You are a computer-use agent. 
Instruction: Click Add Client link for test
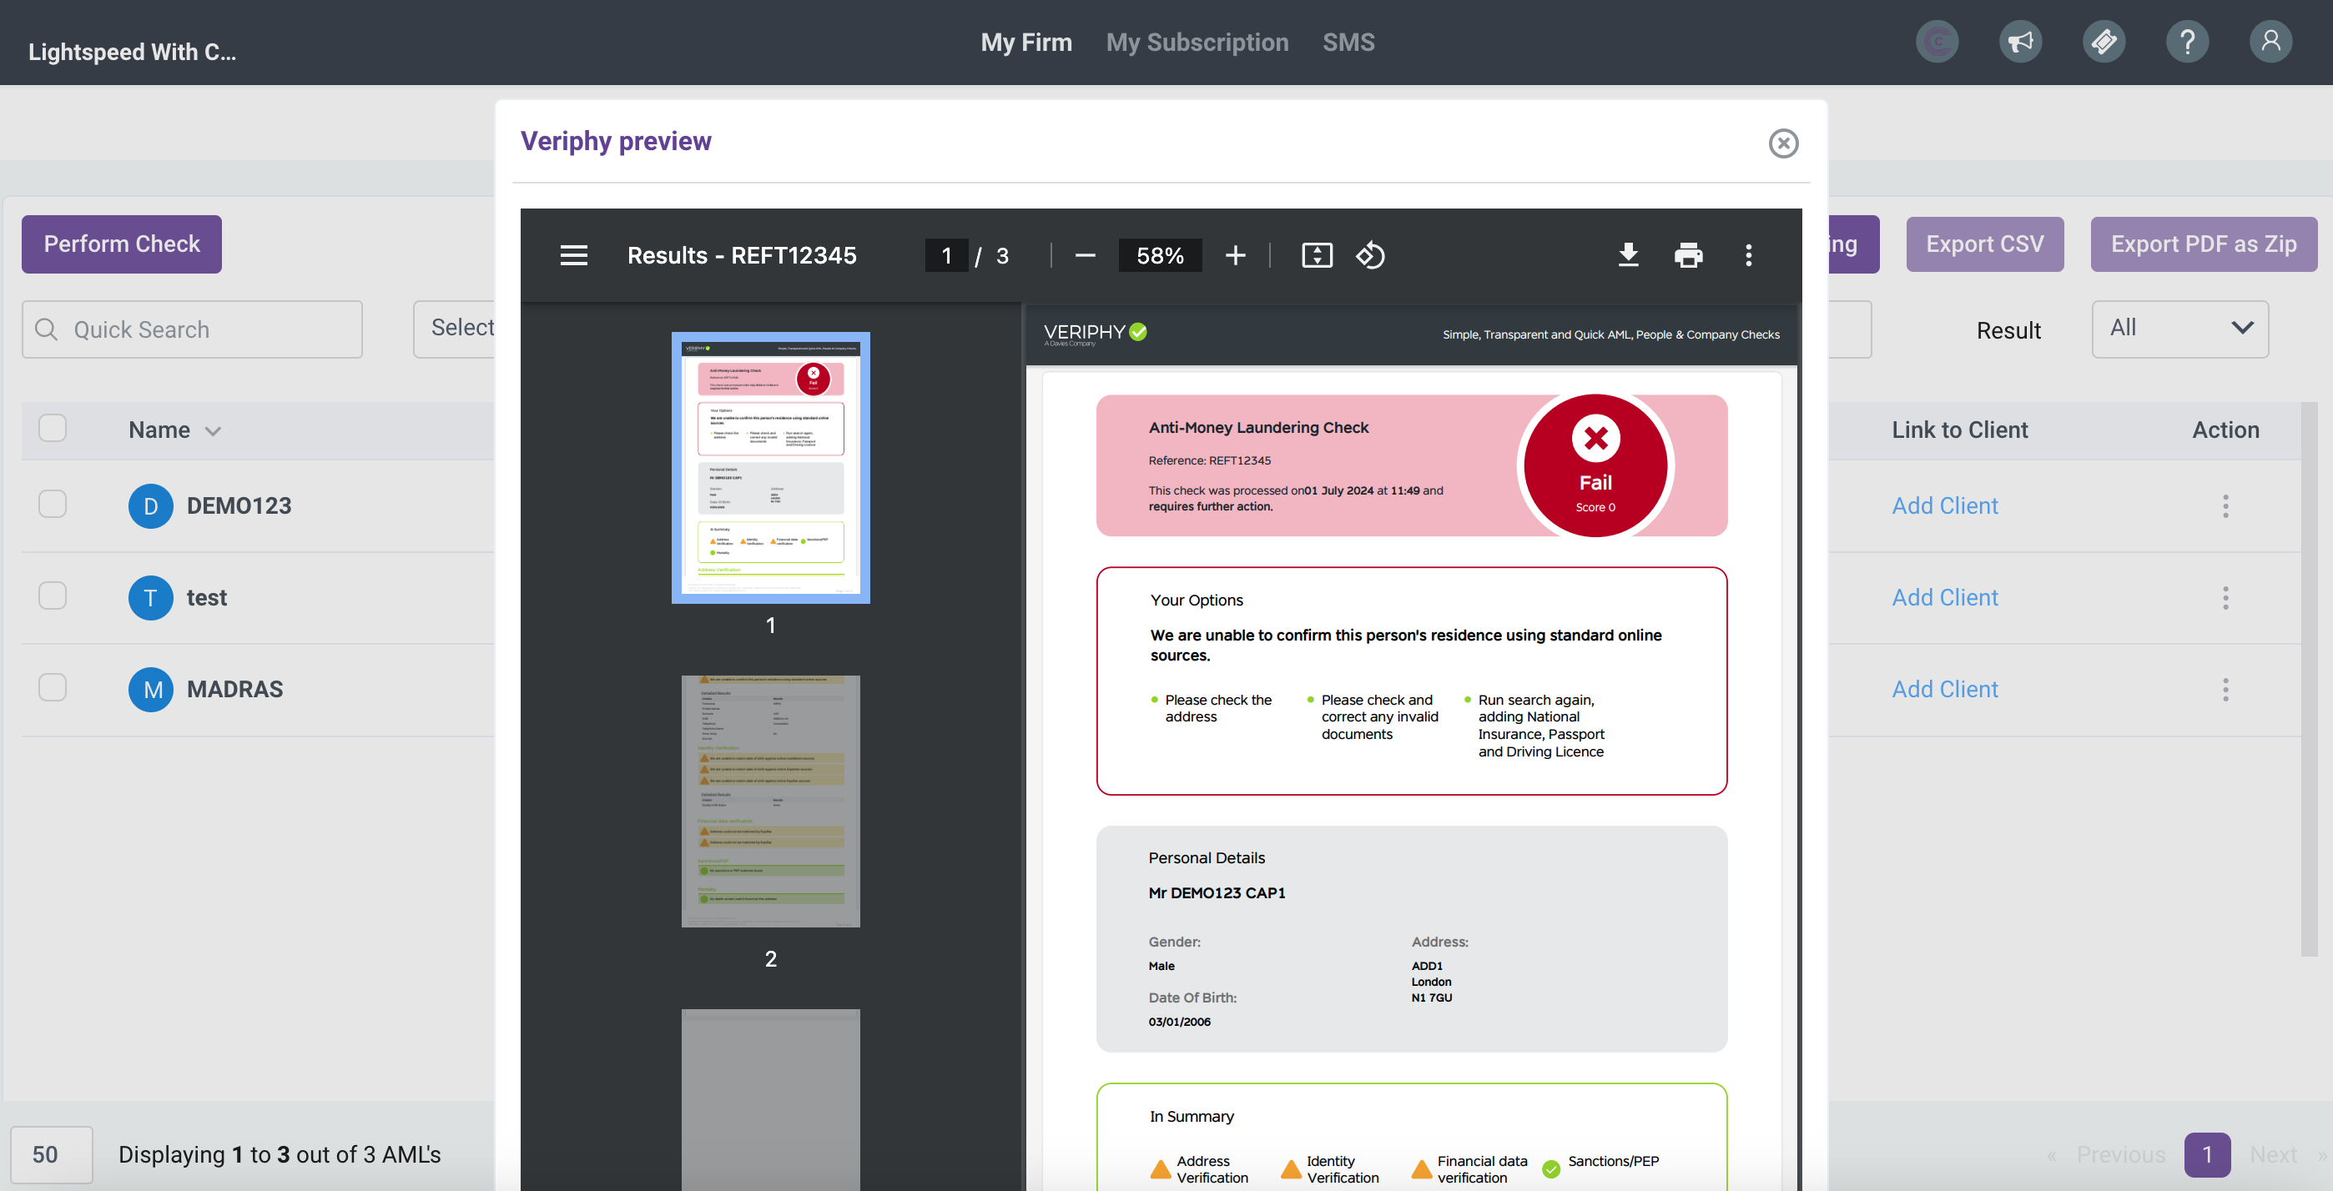pos(1943,597)
